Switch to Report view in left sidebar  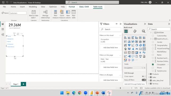3,24
